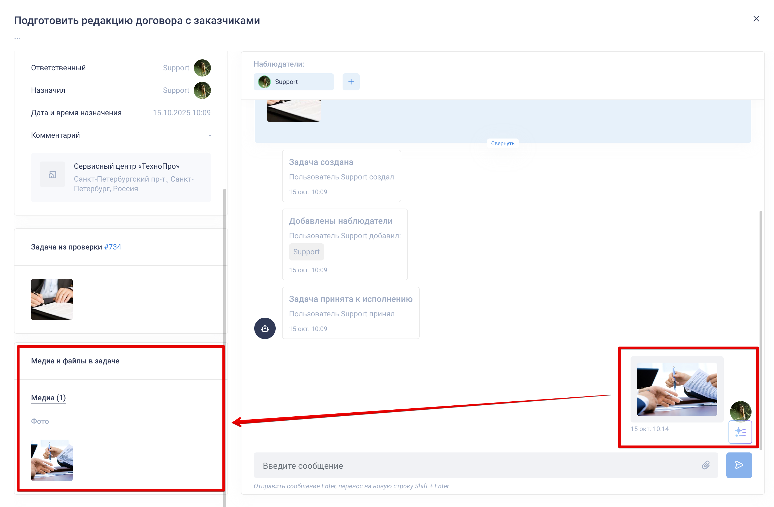Open the three-dots menu under the title
The image size is (774, 507).
(18, 38)
